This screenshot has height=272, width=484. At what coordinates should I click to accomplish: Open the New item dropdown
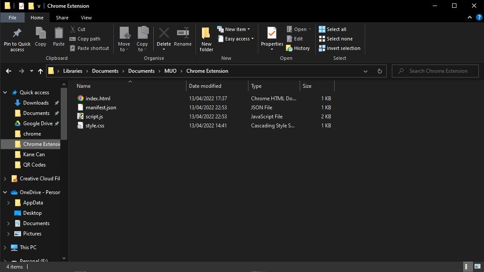coord(234,29)
